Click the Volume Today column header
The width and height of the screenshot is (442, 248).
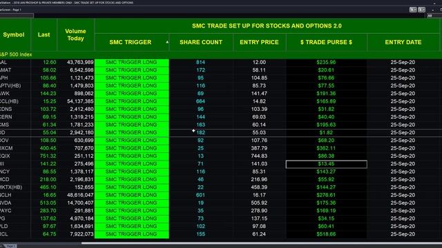click(x=75, y=34)
